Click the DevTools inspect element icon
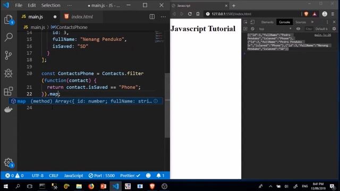 point(245,22)
